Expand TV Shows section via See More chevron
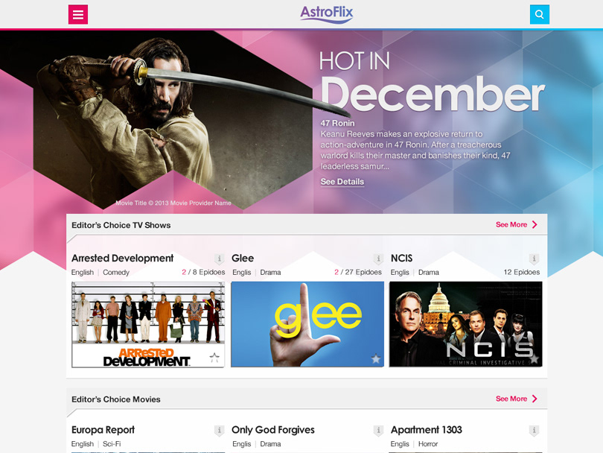Image resolution: width=603 pixels, height=453 pixels. (535, 225)
